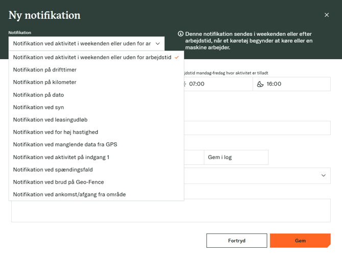This screenshot has width=342, height=259.
Task: Expand the dropdown on the right side
Action: tap(323, 176)
